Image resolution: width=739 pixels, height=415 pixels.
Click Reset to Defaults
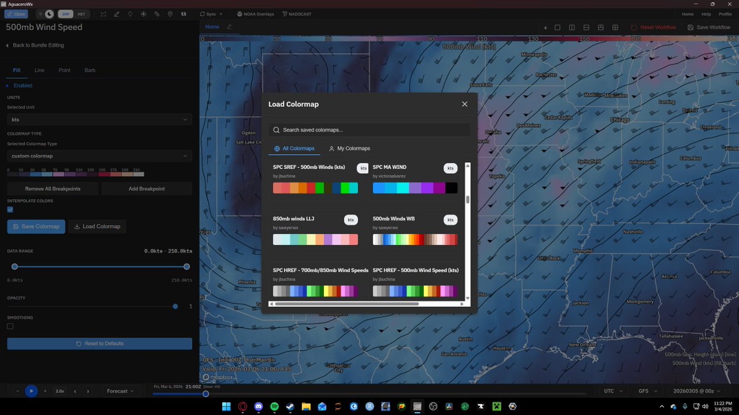tap(99, 344)
